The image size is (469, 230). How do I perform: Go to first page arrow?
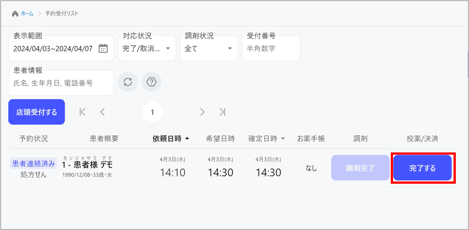[82, 112]
